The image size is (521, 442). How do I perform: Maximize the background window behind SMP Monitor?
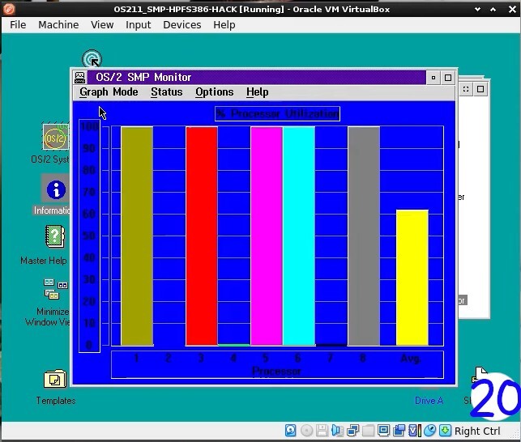pos(480,89)
